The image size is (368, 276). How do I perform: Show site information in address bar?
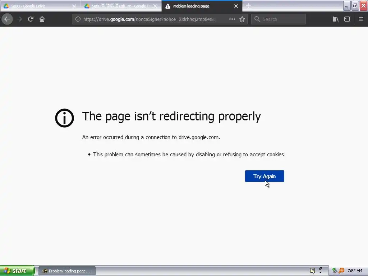click(x=78, y=19)
